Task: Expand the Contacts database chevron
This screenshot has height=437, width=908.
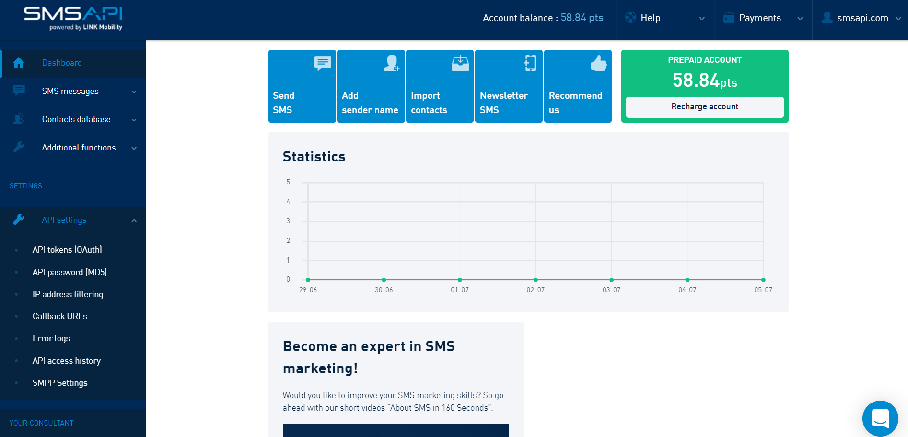Action: pyautogui.click(x=134, y=120)
